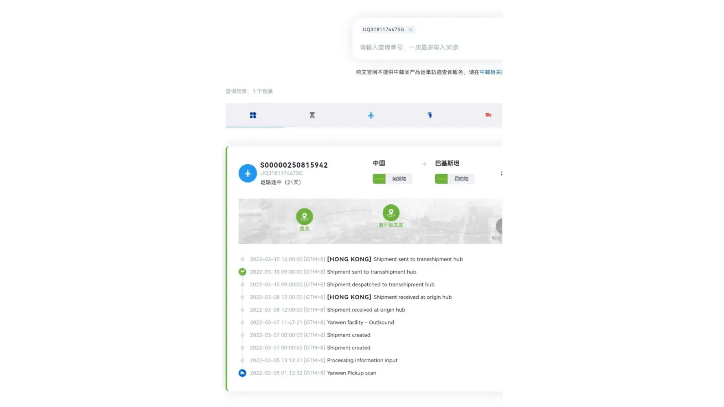This screenshot has height=407, width=724.
Task: Click the Processing information input entry
Action: click(362, 360)
